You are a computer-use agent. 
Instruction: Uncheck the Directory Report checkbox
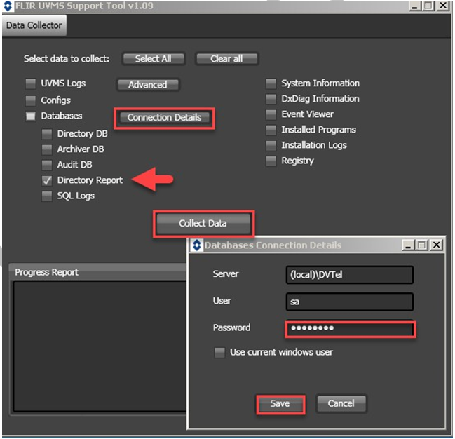pyautogui.click(x=47, y=180)
